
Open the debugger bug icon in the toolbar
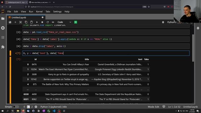pos(163,22)
